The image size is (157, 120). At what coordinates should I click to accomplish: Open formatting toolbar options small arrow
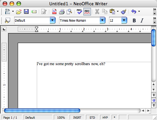coord(154,22)
